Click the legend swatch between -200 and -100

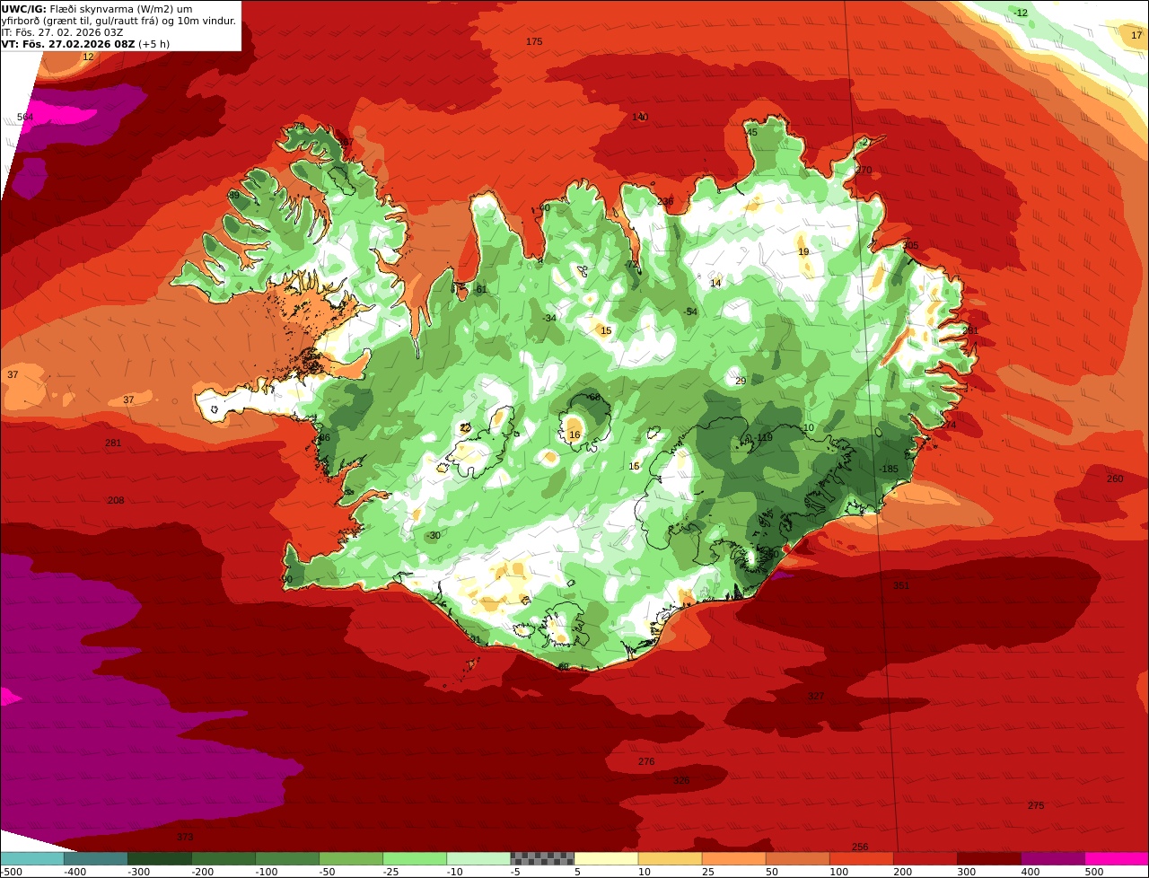[223, 858]
